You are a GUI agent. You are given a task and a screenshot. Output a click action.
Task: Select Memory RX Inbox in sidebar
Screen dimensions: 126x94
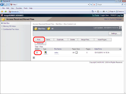click(9, 26)
